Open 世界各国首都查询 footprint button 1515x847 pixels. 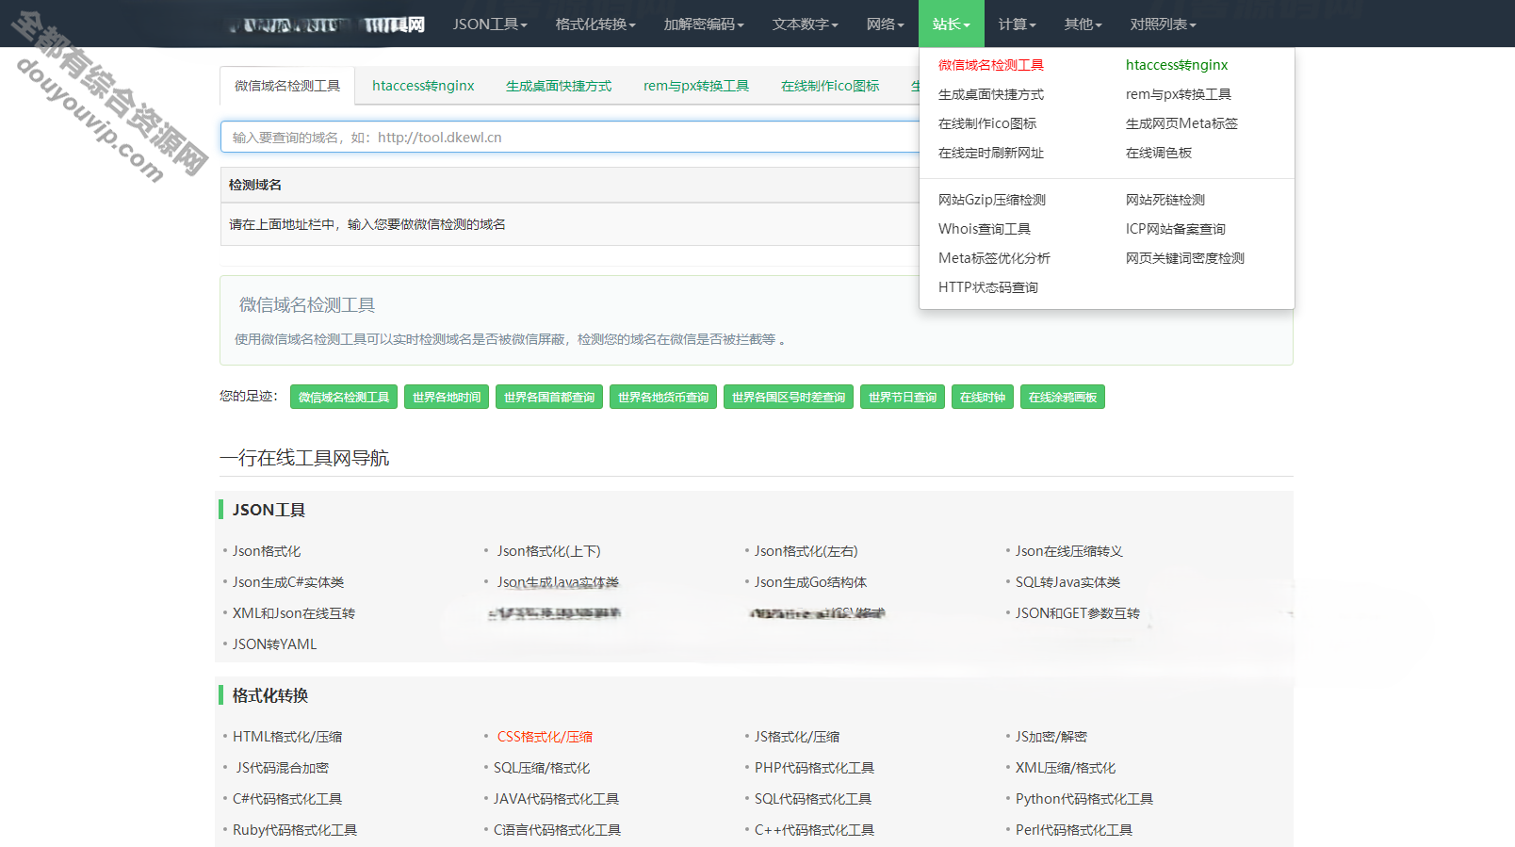tap(549, 397)
